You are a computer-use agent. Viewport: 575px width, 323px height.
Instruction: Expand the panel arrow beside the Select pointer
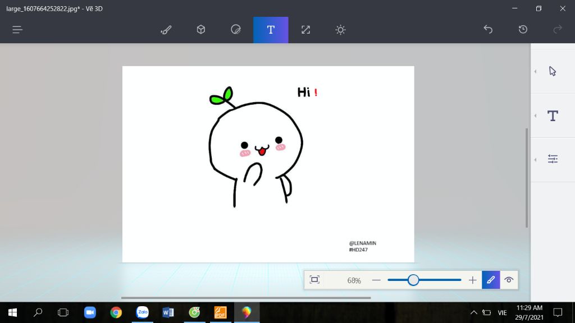[x=535, y=71]
